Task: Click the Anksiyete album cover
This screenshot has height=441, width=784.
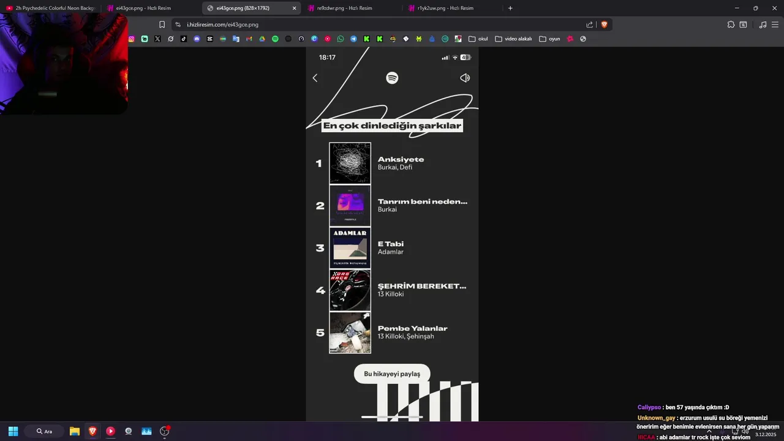Action: coord(350,163)
